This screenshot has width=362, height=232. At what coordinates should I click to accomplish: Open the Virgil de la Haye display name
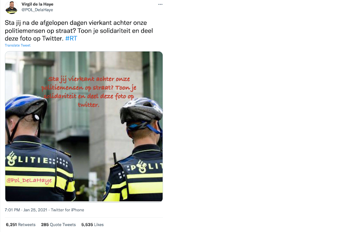coord(38,4)
